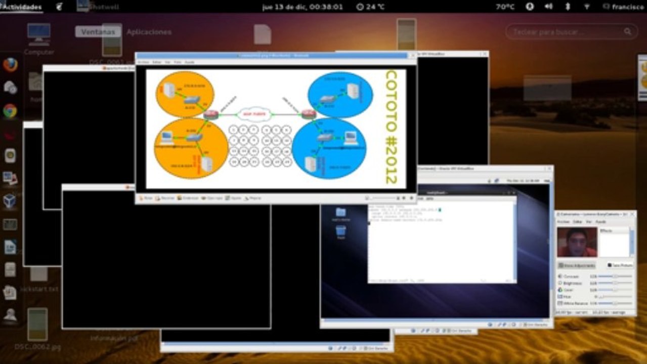This screenshot has width=647, height=364.
Task: Open the Trash icon in VirtualBox guest desktop
Action: (341, 233)
